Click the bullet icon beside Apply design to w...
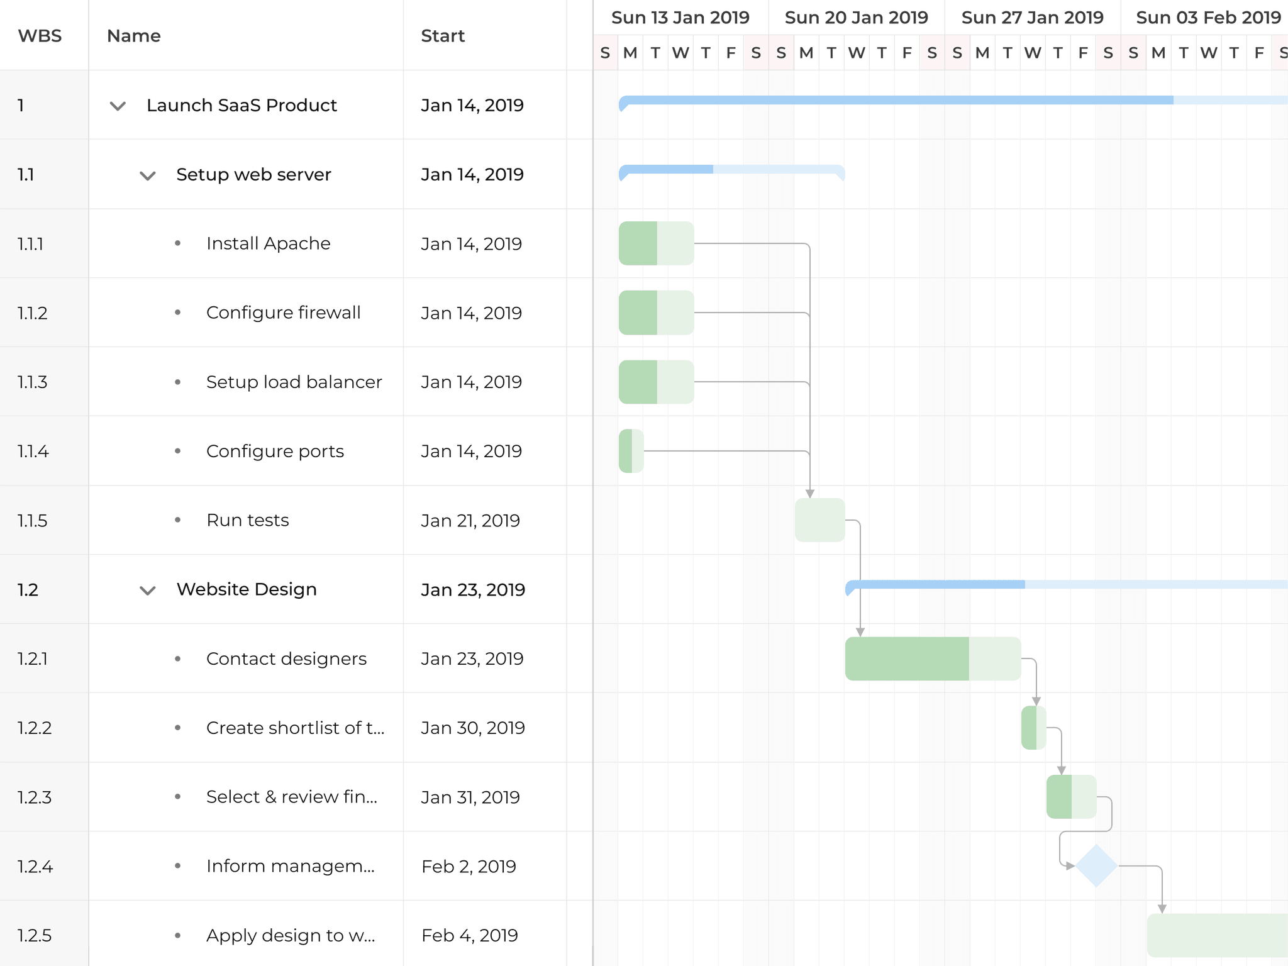Image resolution: width=1288 pixels, height=966 pixels. (178, 935)
